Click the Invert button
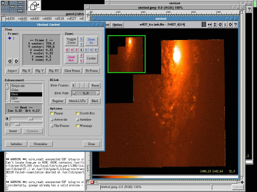The image size is (257, 192). [13, 131]
